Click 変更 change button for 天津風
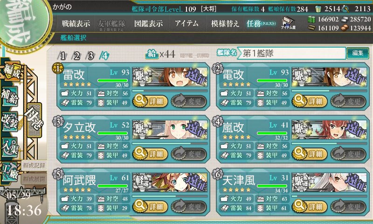This screenshot has height=224, width=373. 348,206
